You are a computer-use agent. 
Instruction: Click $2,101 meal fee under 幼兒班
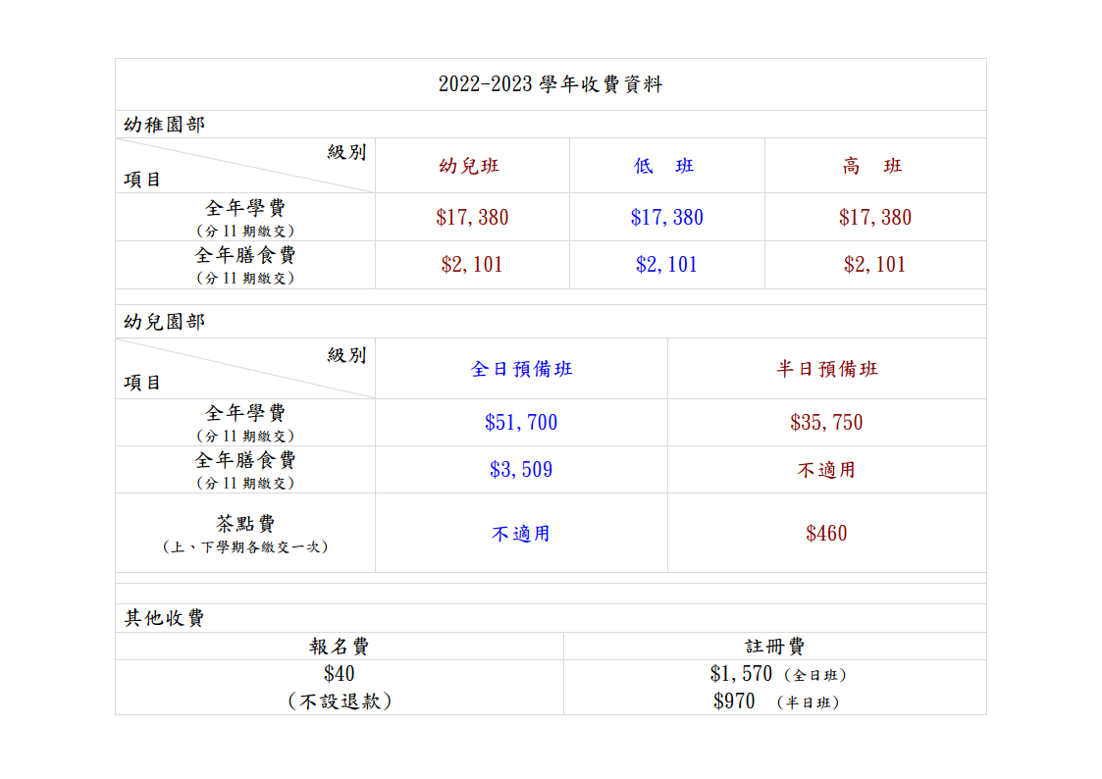(472, 265)
